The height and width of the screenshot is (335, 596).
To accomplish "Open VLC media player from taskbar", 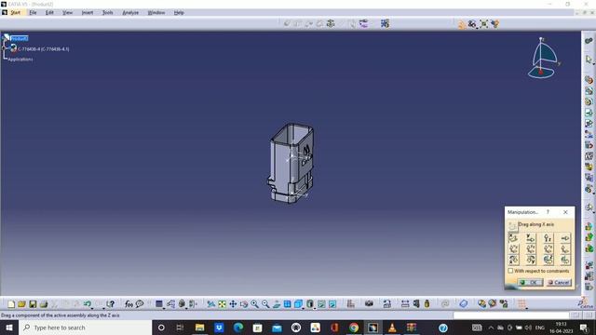I will click(x=392, y=328).
